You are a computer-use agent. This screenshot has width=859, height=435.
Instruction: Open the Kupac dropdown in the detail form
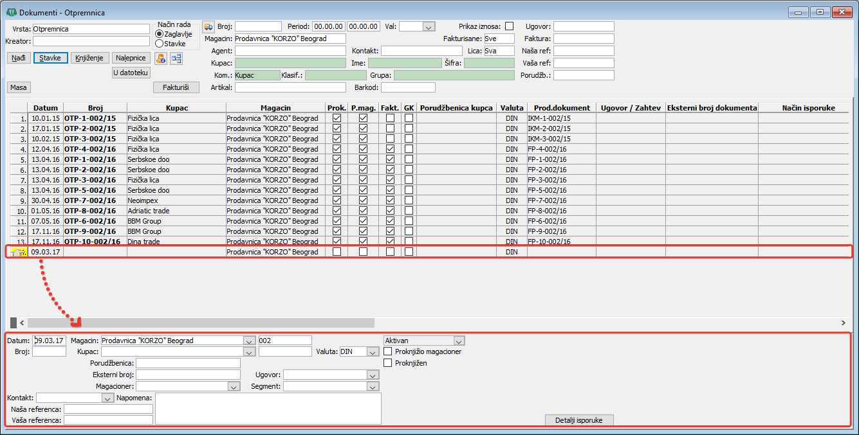(x=250, y=352)
